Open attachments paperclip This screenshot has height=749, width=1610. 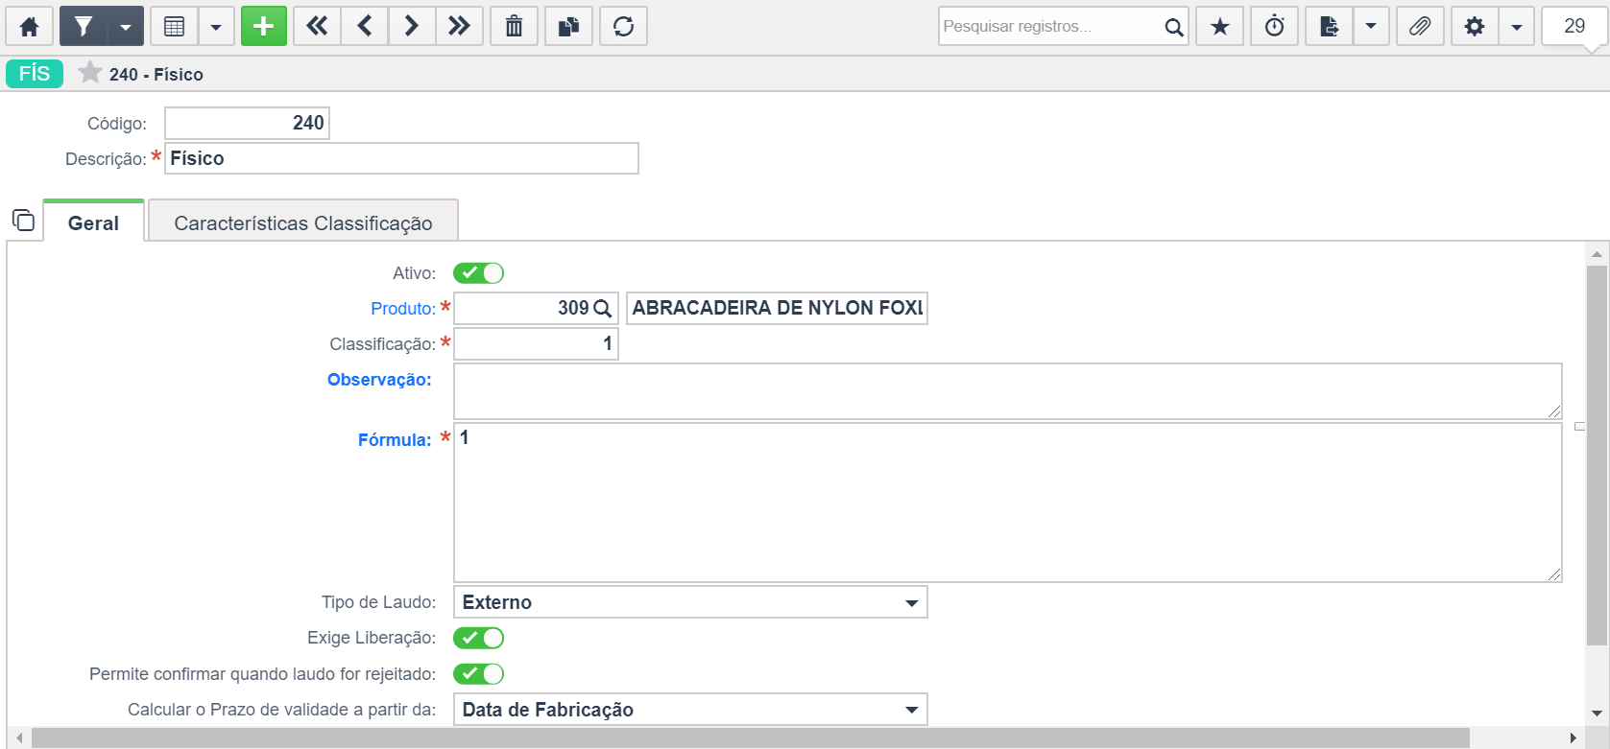coord(1420,27)
